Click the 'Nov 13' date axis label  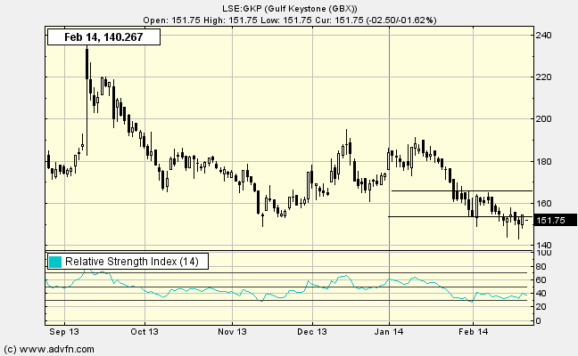coord(232,332)
